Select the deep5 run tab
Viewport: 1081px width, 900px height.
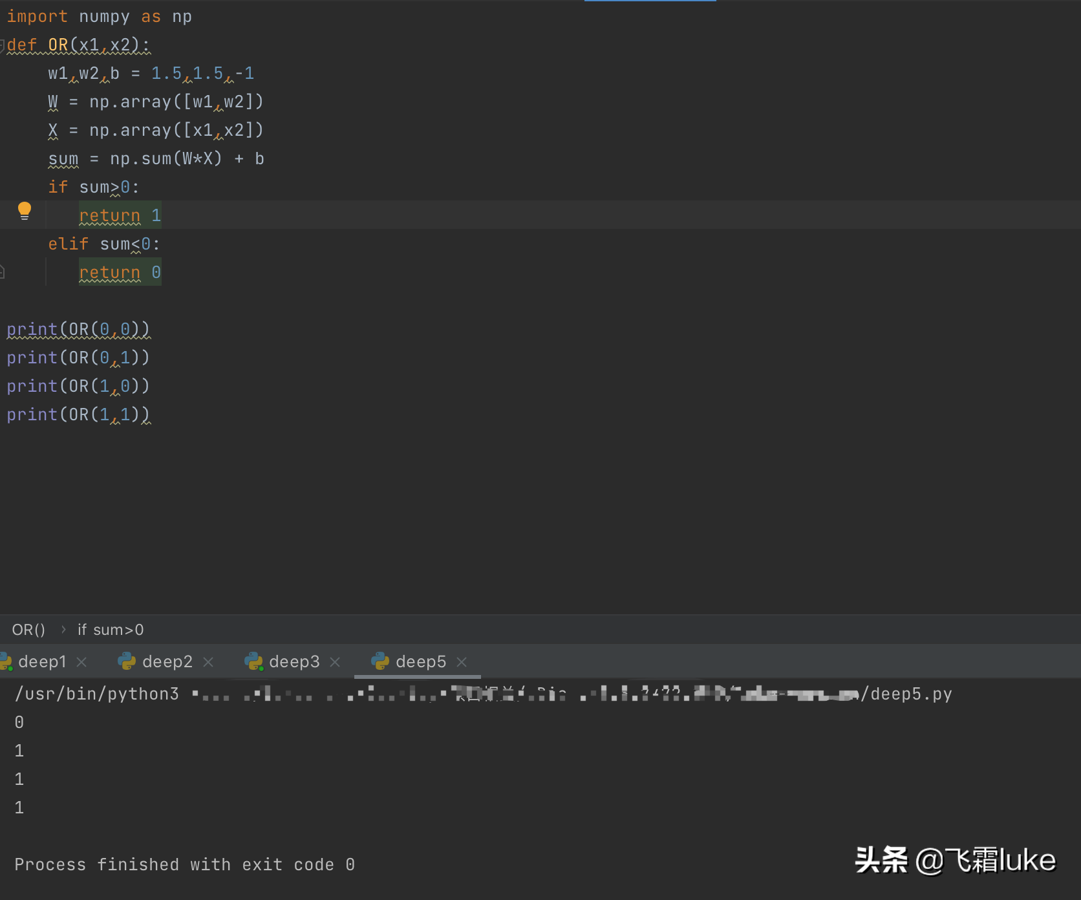point(421,661)
